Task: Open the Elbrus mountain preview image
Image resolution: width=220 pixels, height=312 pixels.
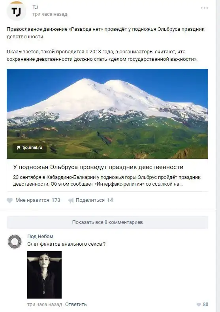Action: coord(107,114)
